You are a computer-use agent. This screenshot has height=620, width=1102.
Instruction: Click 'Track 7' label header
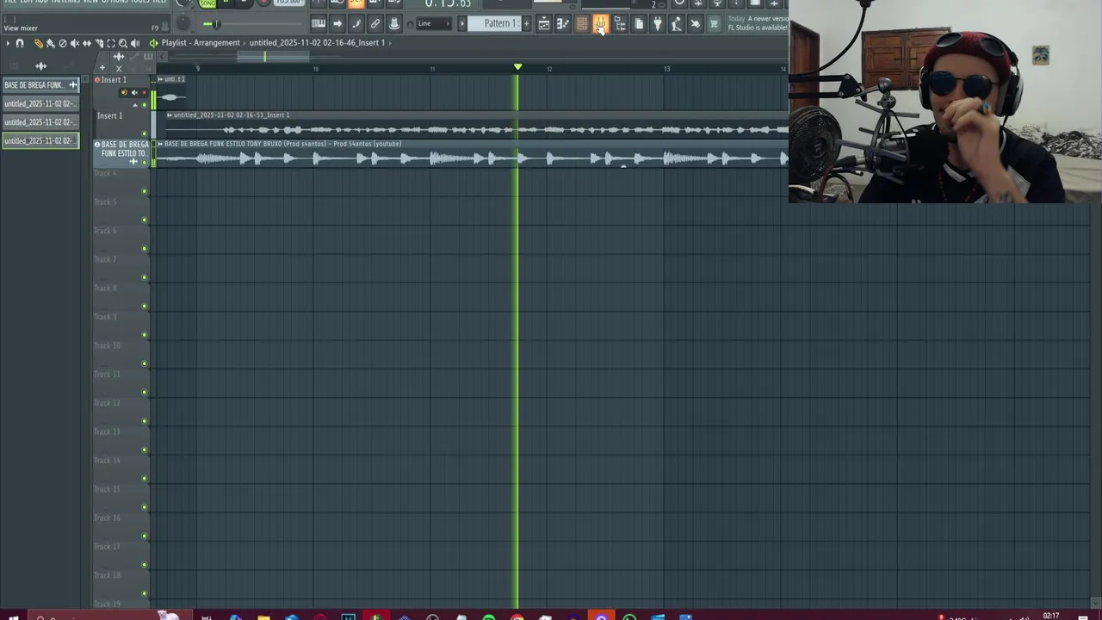[105, 259]
